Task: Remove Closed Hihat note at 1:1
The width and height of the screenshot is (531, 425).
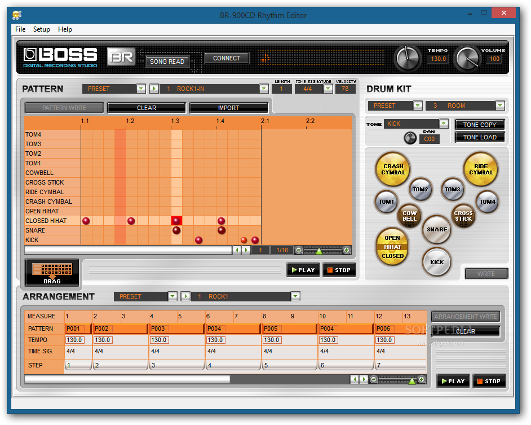Action: tap(86, 221)
